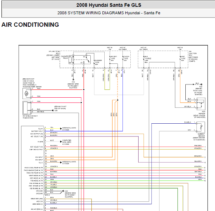Click the AQS sensor symbol near radiator
Image resolution: width=215 pixels, height=211 pixels.
[x=201, y=103]
